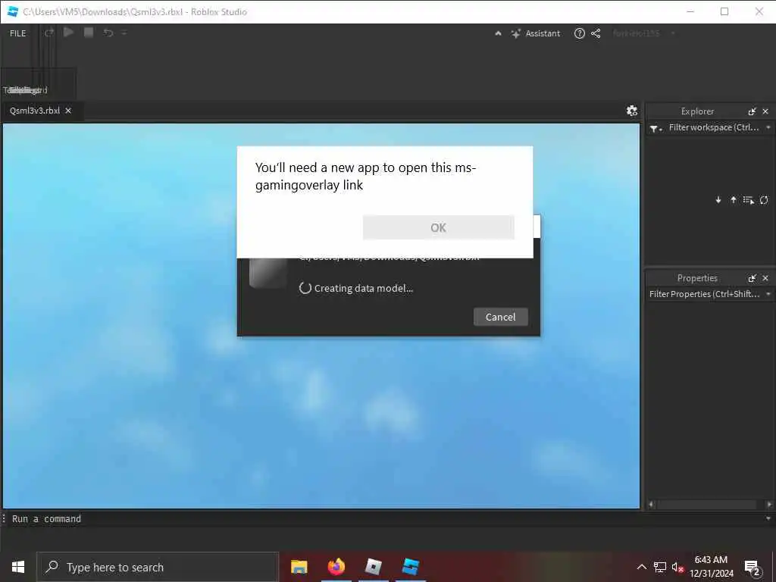Click the redo arrow in top toolbar
This screenshot has height=582, width=776.
point(49,33)
